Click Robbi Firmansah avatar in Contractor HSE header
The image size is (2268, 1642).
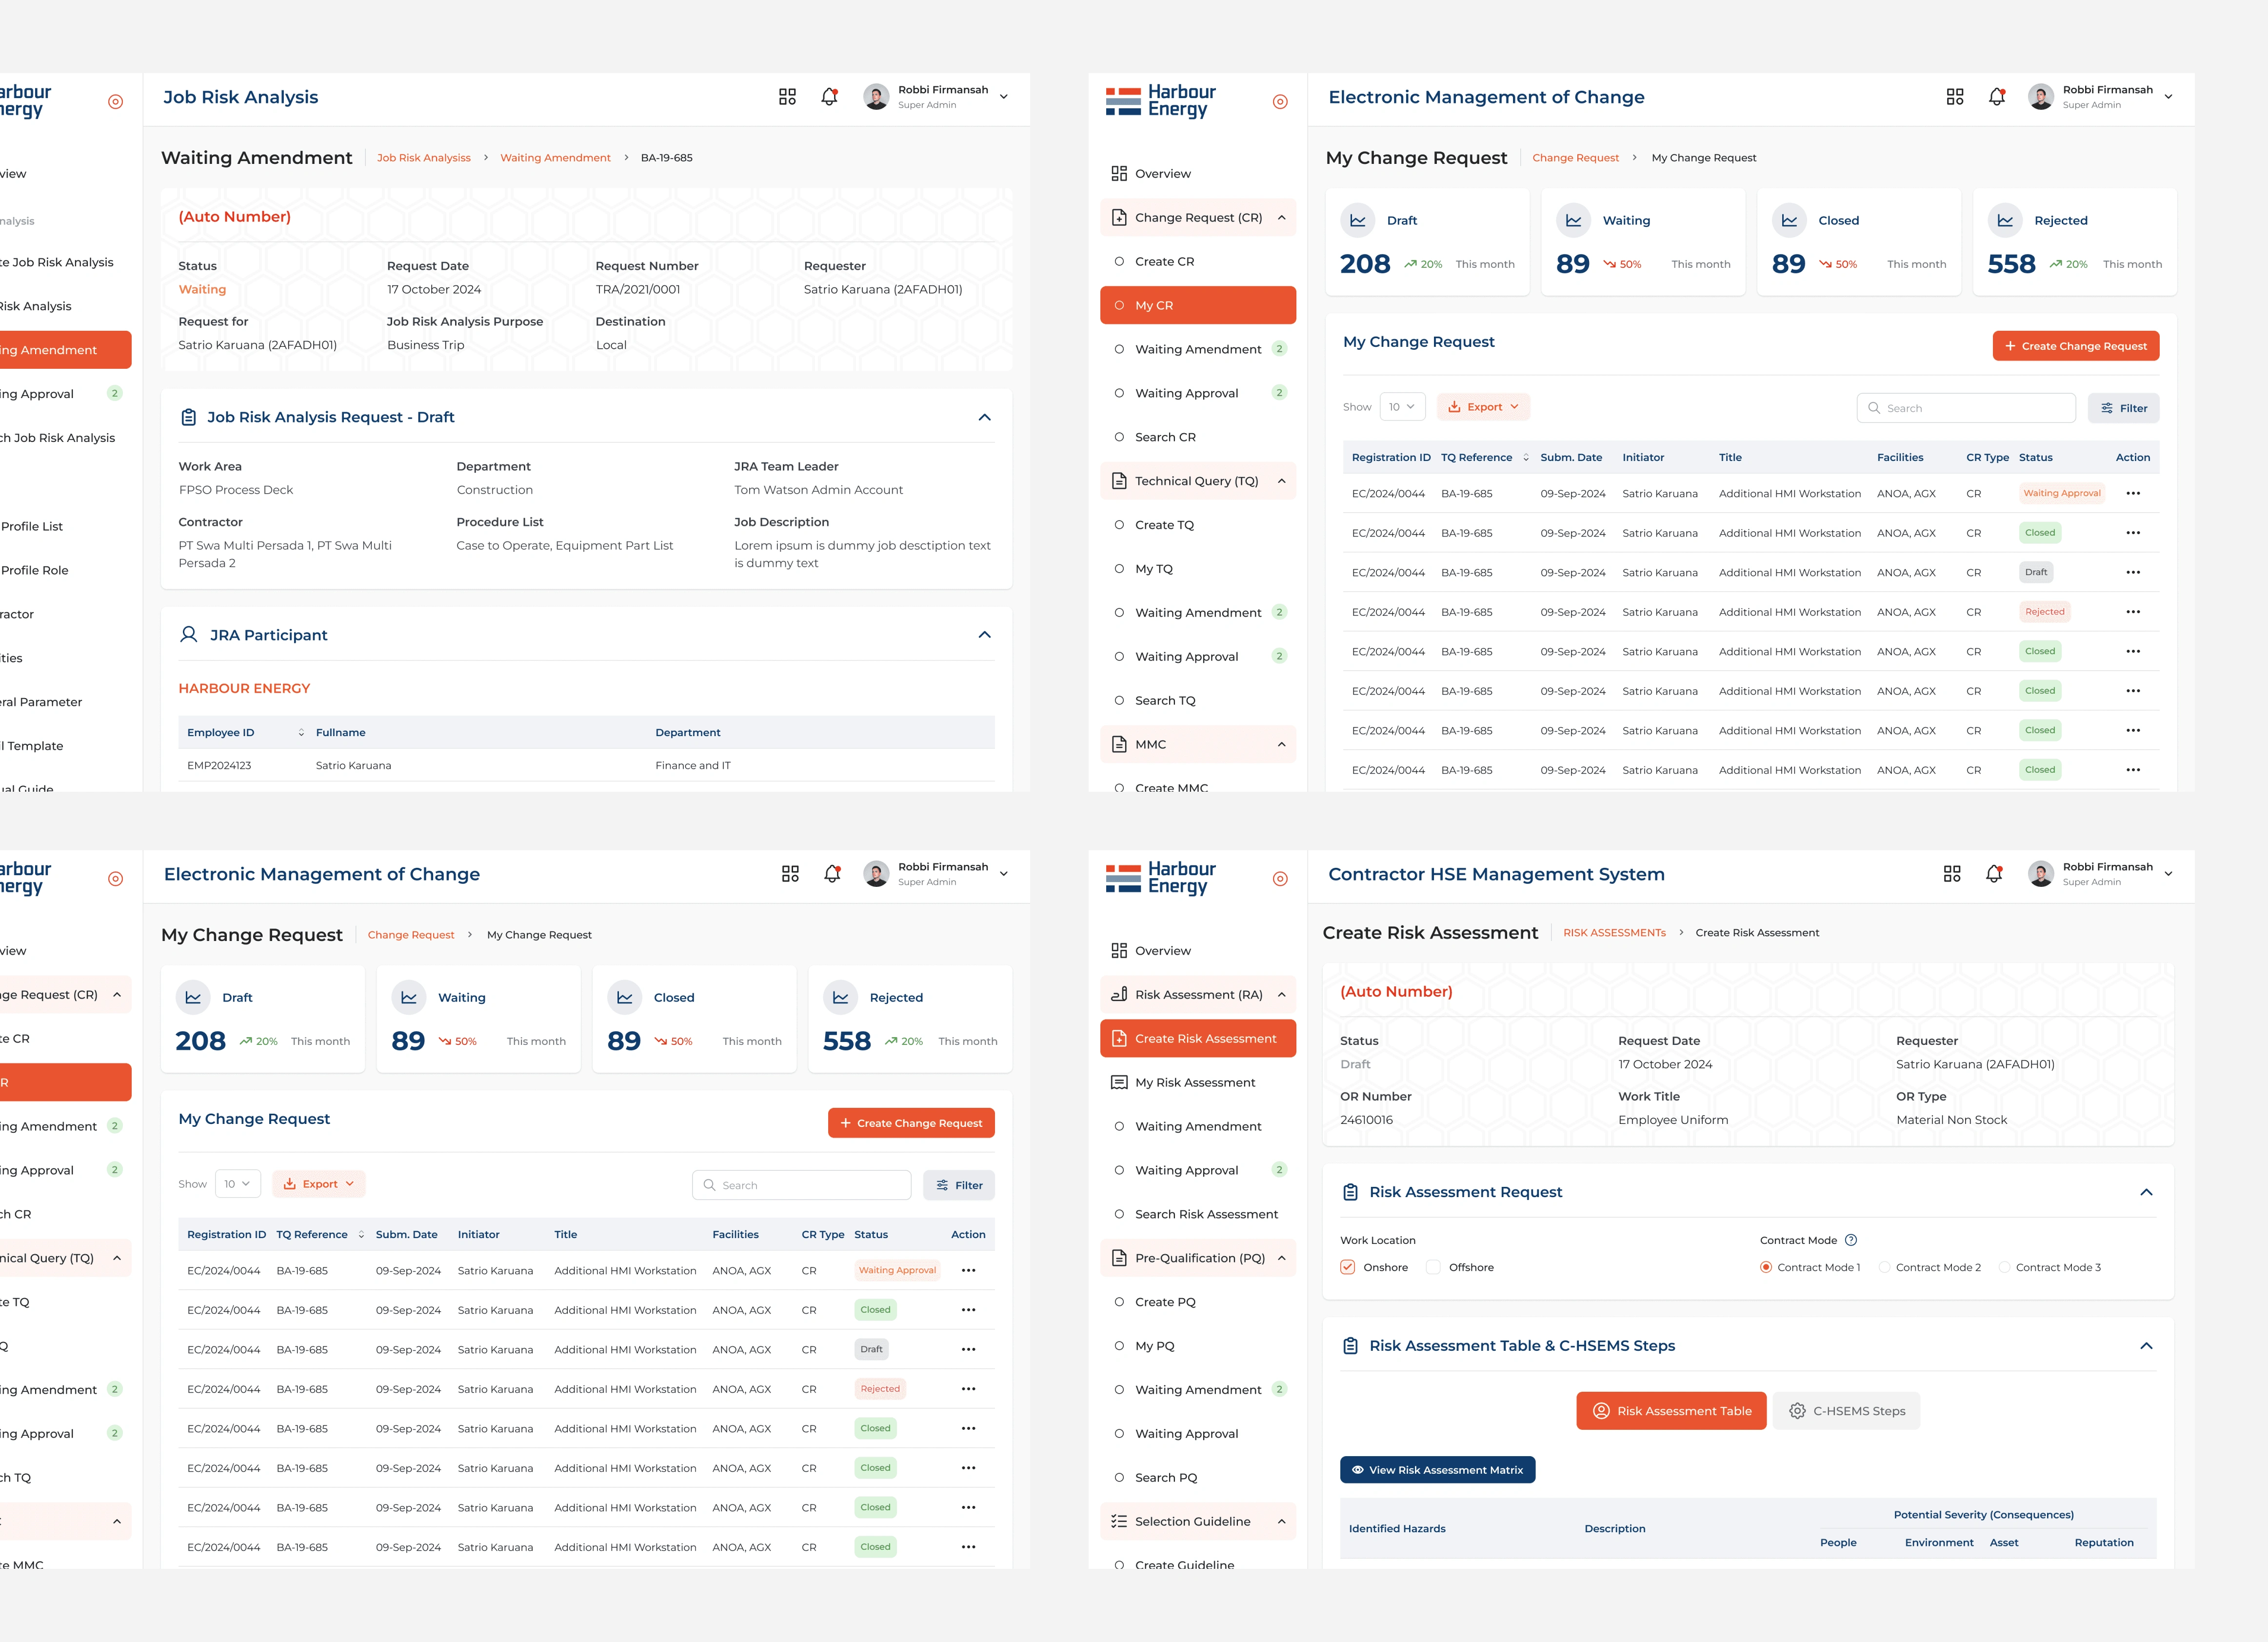click(x=2041, y=874)
